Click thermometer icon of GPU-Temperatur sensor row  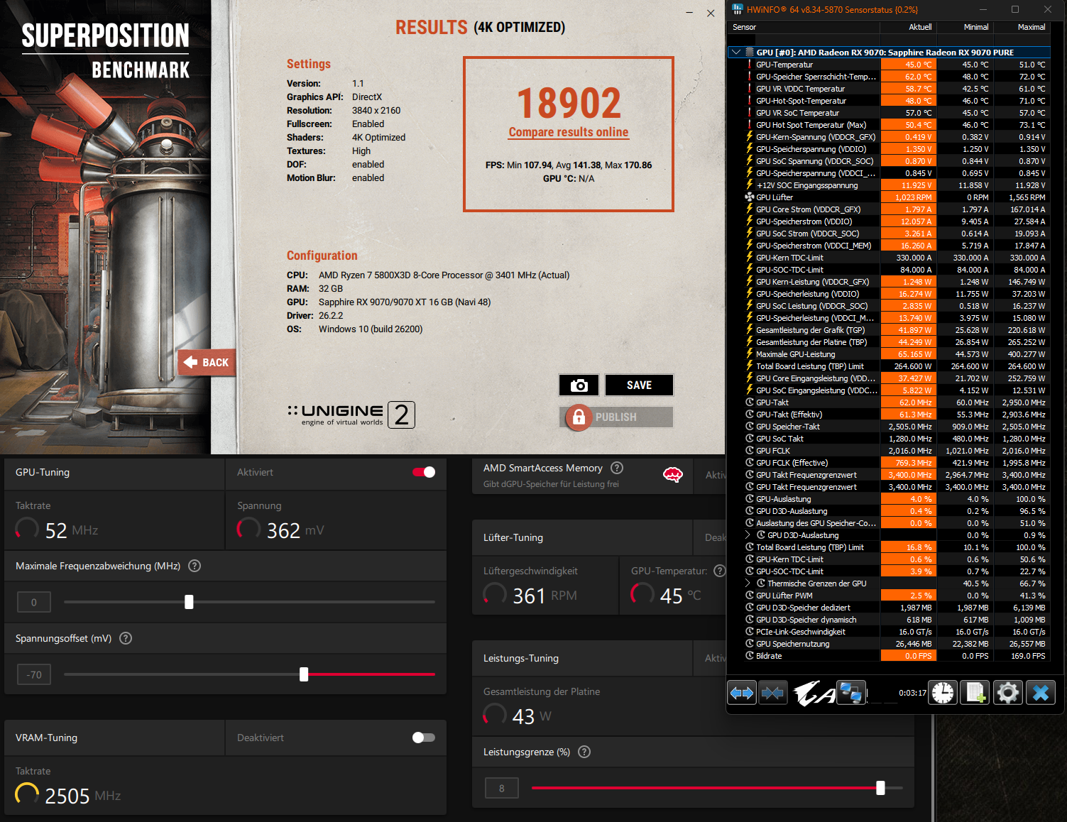coord(749,65)
